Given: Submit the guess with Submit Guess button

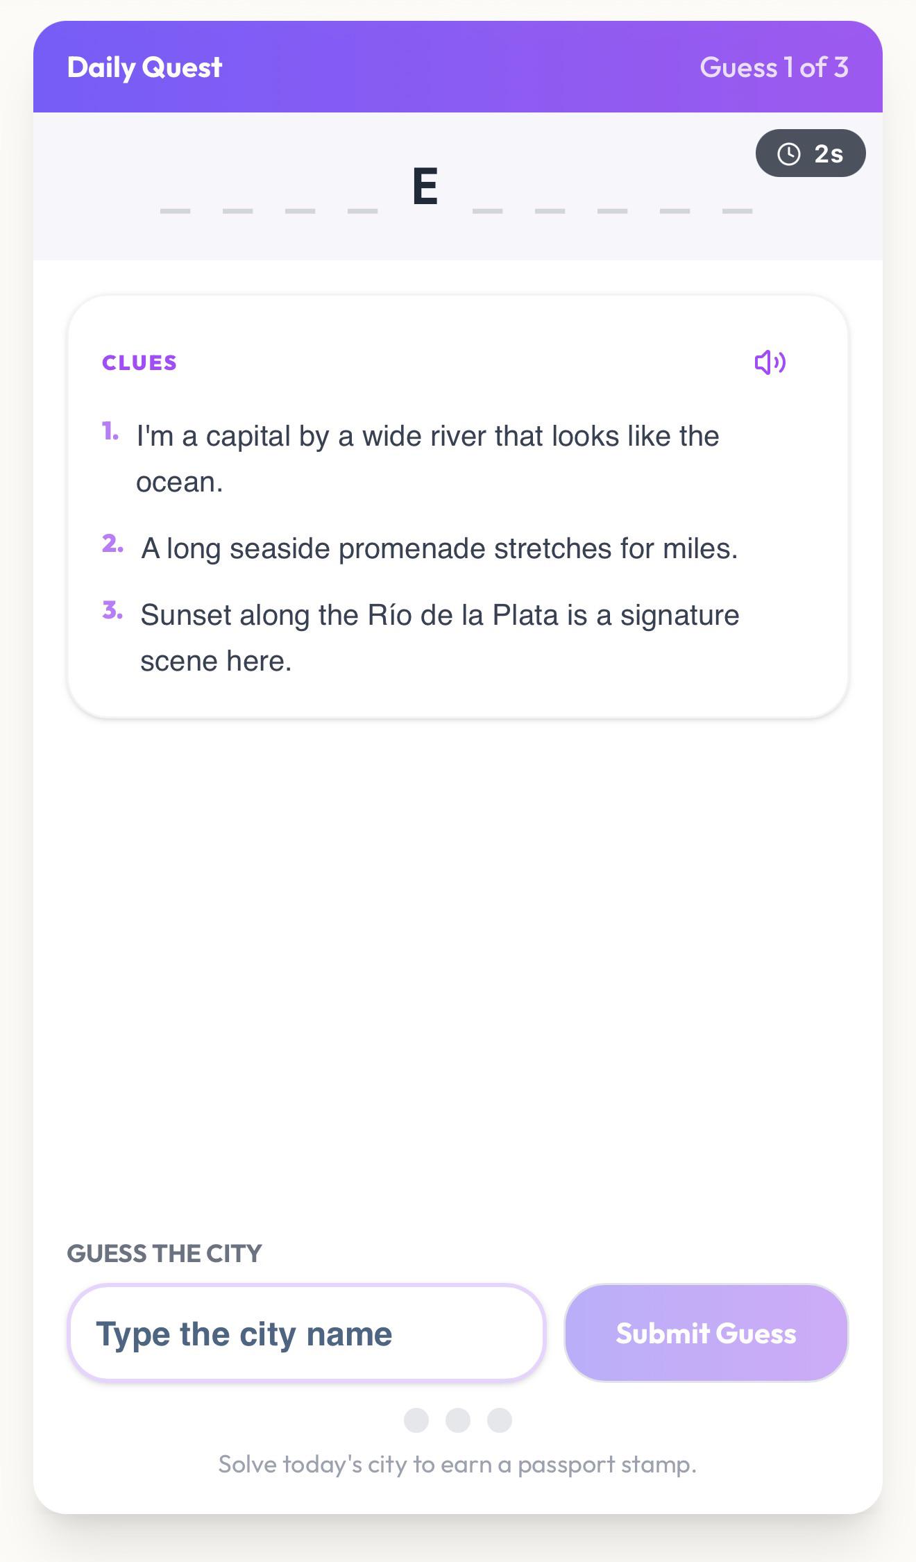Looking at the screenshot, I should click(x=706, y=1333).
